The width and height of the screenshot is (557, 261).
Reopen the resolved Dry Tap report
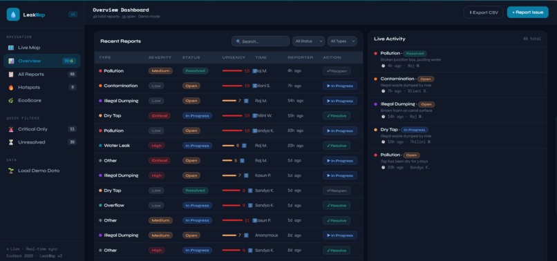point(337,191)
